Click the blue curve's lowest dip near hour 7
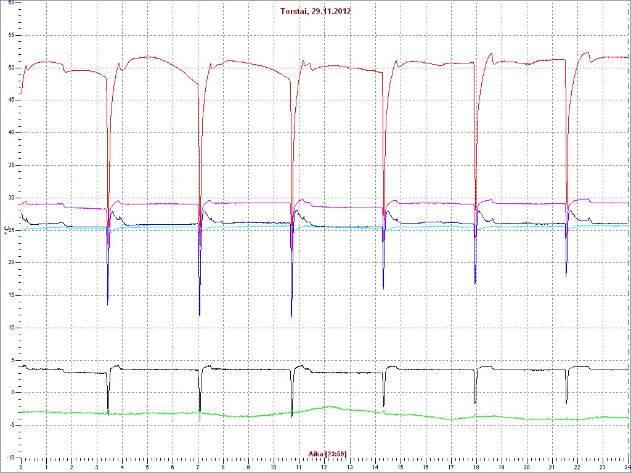The width and height of the screenshot is (631, 473). [x=200, y=315]
